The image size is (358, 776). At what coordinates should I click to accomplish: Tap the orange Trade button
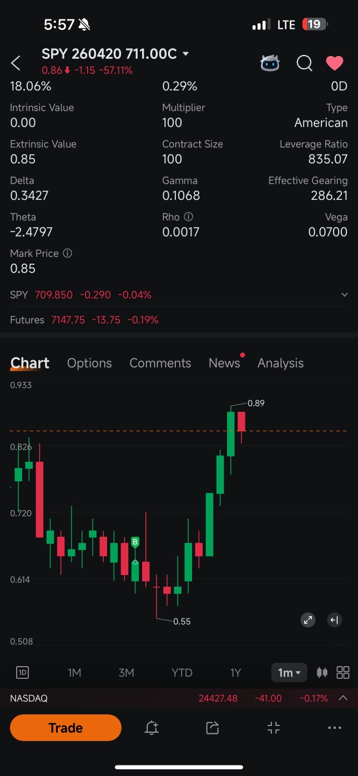click(x=65, y=728)
